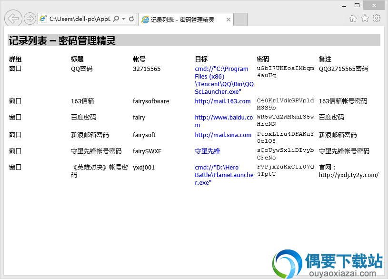Open a new blank tab
Image resolution: width=388 pixels, height=279 pixels.
click(240, 20)
